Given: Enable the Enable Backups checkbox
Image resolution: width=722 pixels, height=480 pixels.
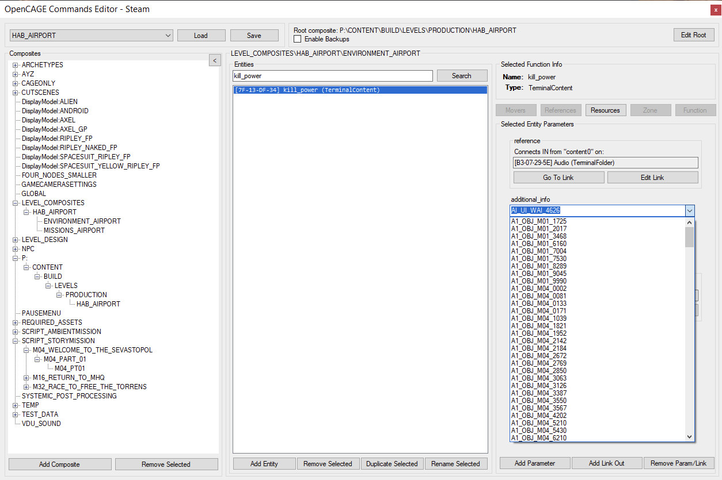Looking at the screenshot, I should pos(297,39).
